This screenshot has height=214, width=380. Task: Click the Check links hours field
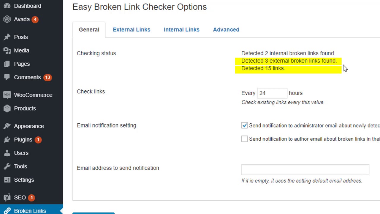tap(272, 93)
